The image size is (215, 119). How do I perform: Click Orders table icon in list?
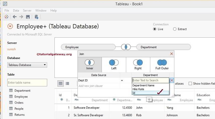point(11,102)
